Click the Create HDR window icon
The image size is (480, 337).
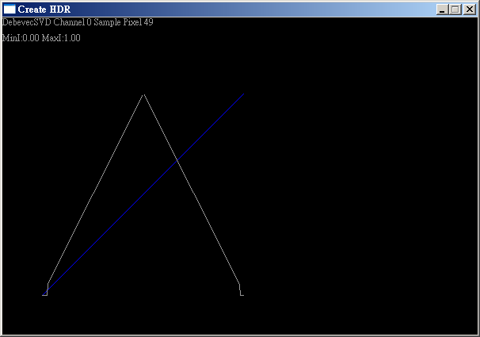[x=10, y=10]
